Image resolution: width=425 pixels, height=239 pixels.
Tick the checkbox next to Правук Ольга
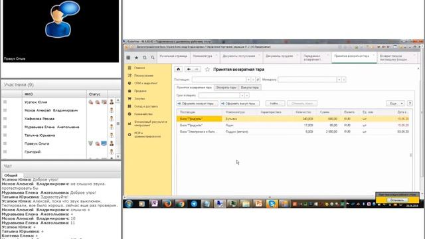pyautogui.click(x=5, y=143)
